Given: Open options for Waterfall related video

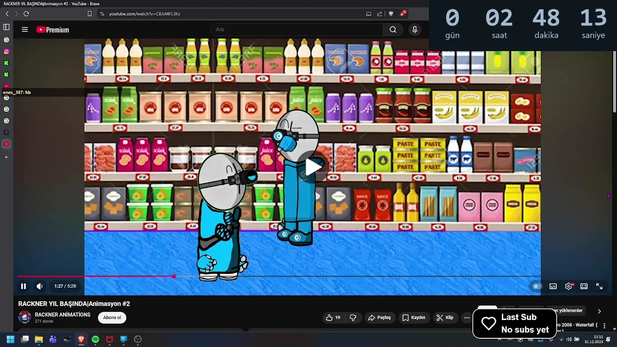Looking at the screenshot, I should (x=604, y=326).
